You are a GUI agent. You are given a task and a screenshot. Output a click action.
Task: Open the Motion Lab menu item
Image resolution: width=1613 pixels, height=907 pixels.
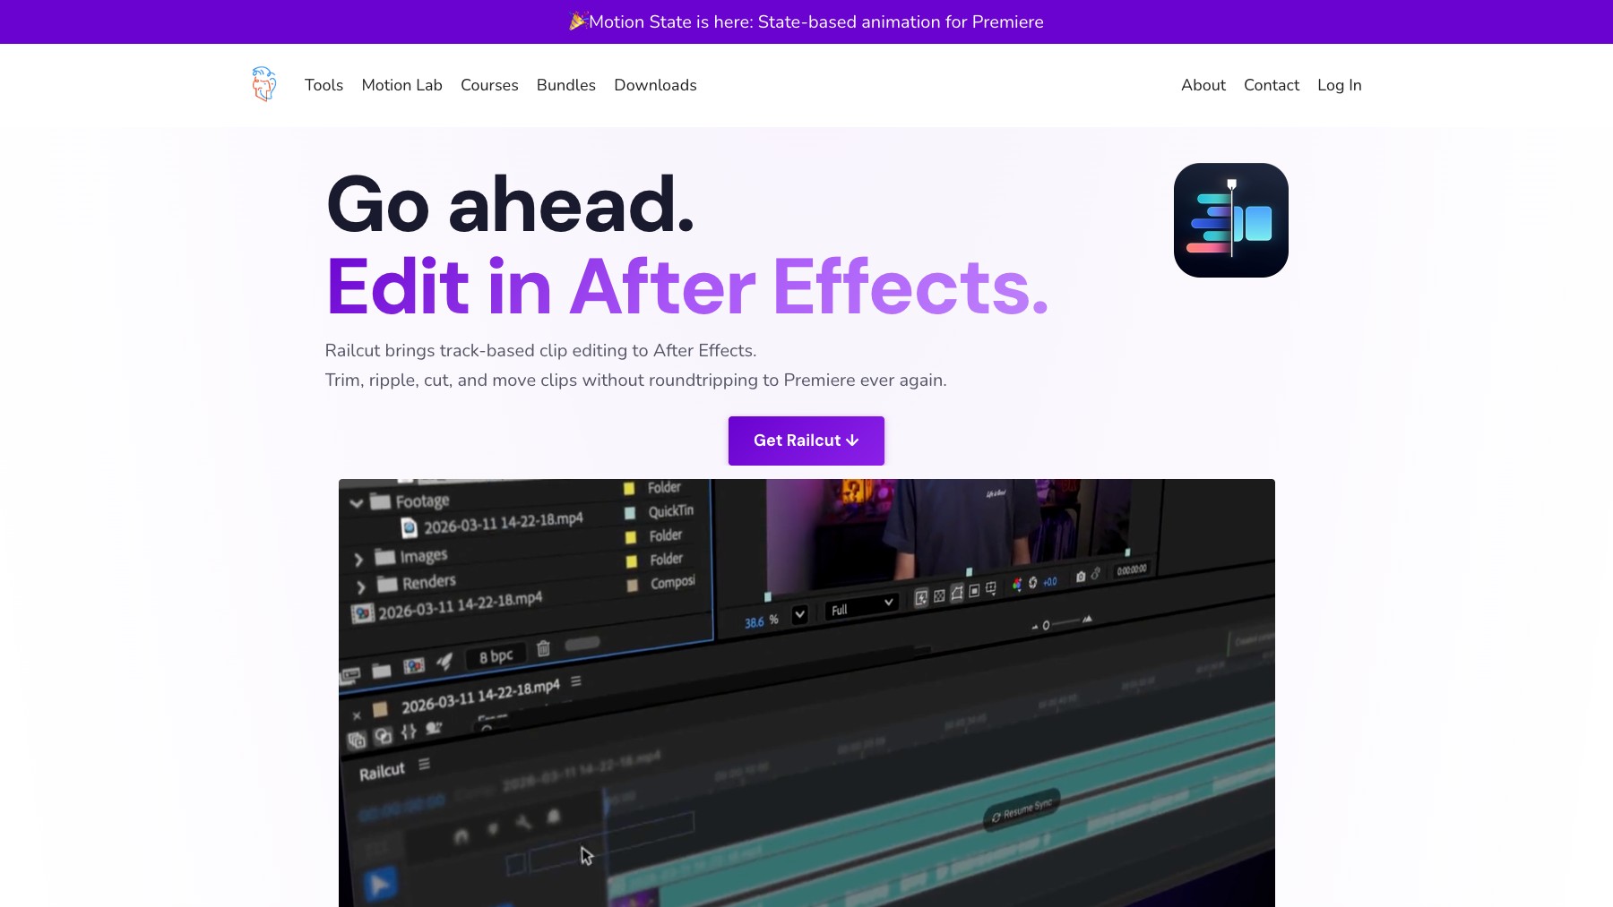pos(401,85)
